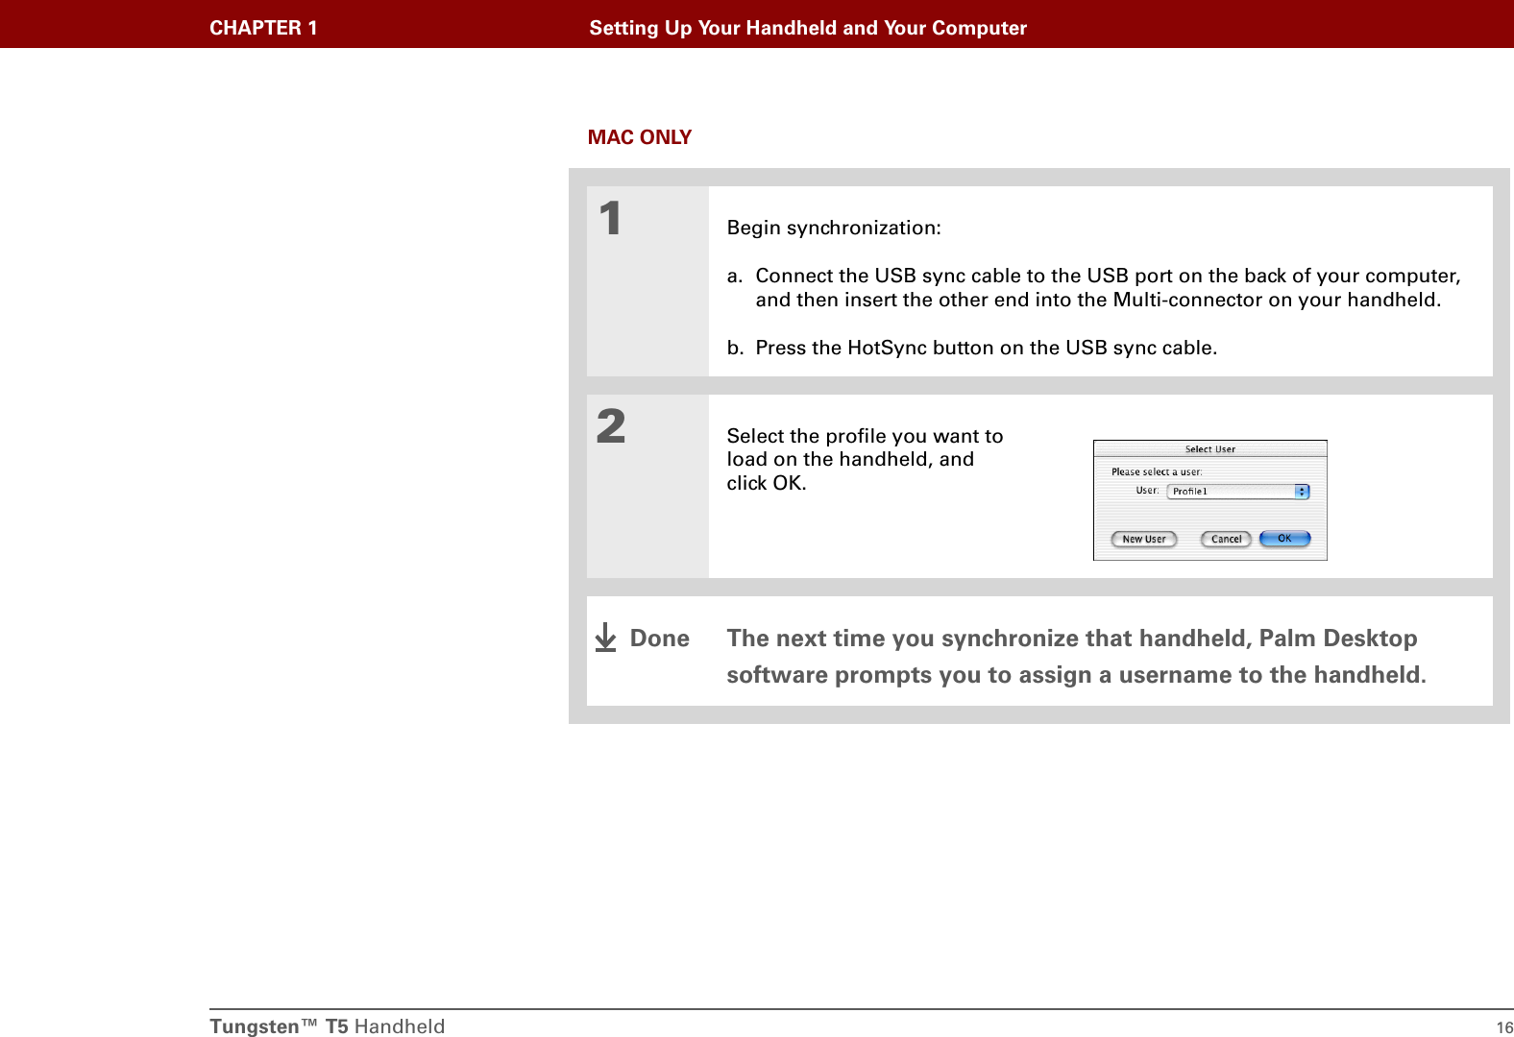
Task: Click the 'User:' field label
Action: (x=1147, y=490)
